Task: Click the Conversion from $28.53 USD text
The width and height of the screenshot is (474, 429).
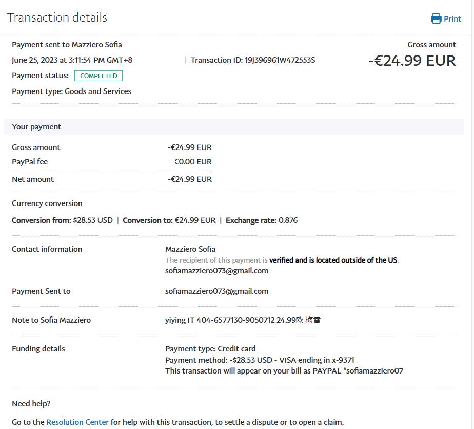Action: pyautogui.click(x=62, y=220)
